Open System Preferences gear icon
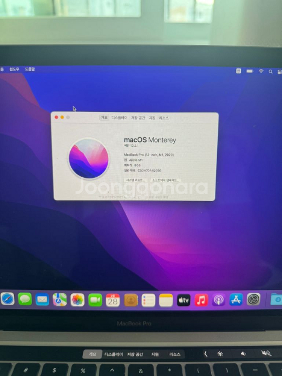The height and width of the screenshot is (376, 282). (x=253, y=299)
